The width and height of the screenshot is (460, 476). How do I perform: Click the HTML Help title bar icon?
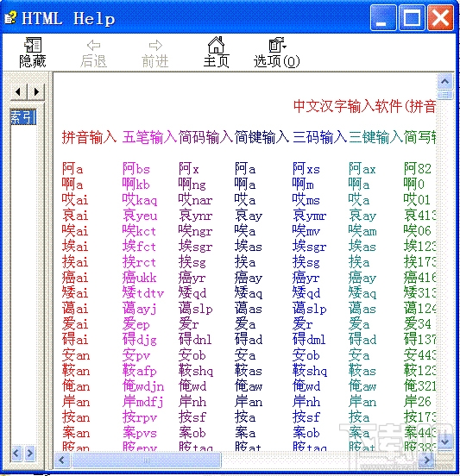(10, 18)
